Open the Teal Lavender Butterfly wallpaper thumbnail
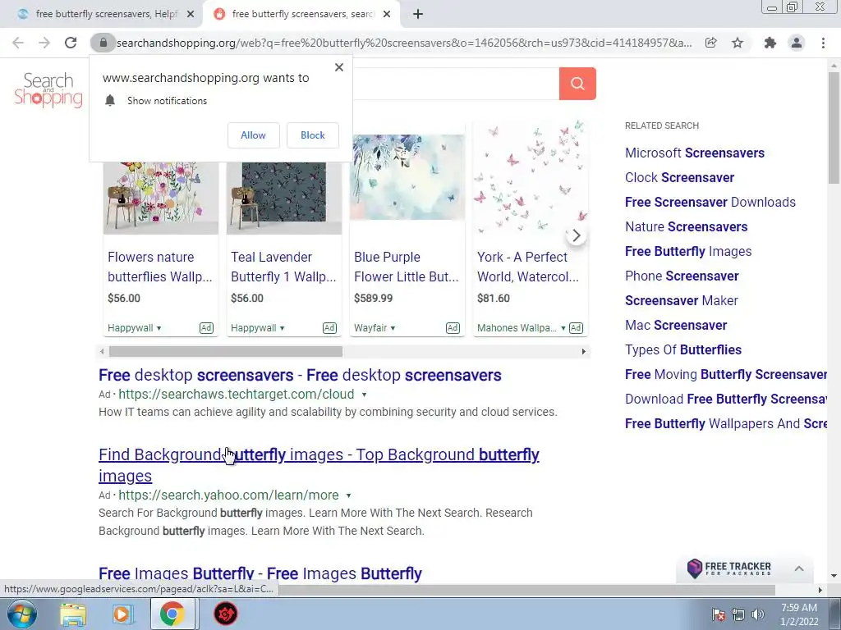Viewport: 841px width, 630px height. click(284, 197)
